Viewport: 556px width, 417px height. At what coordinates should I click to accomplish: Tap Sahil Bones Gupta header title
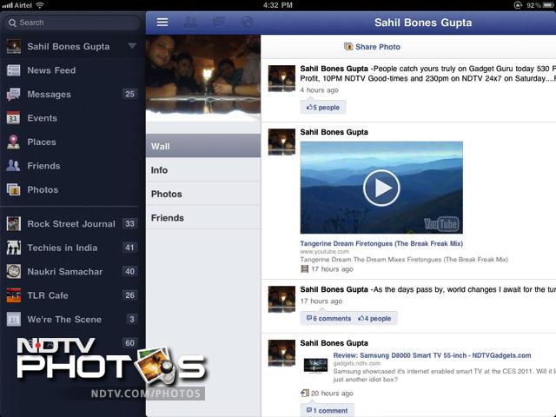click(x=423, y=23)
